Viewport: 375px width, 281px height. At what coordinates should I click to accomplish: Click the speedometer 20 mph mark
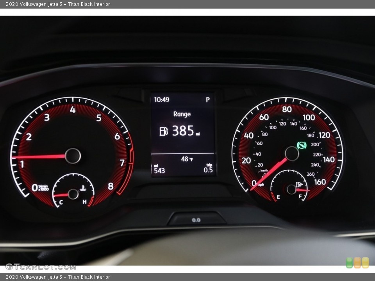(x=246, y=160)
